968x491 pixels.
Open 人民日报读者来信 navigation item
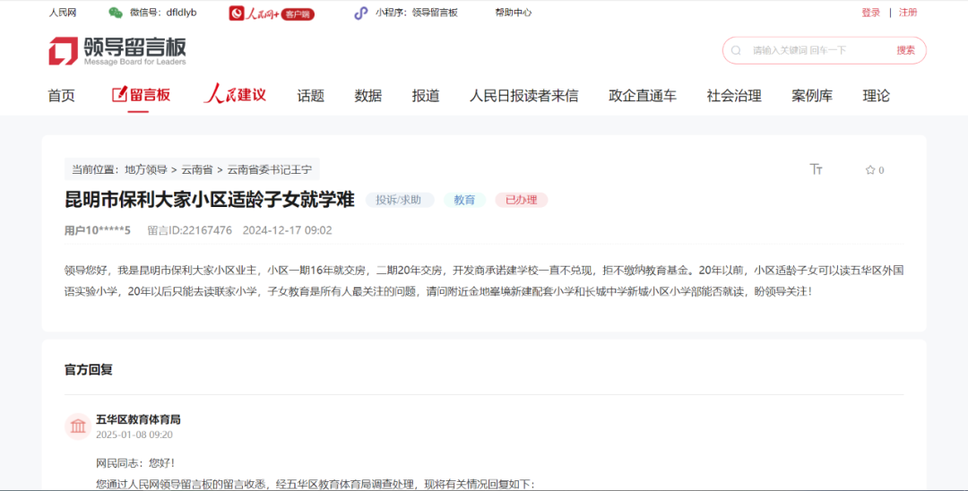point(524,96)
